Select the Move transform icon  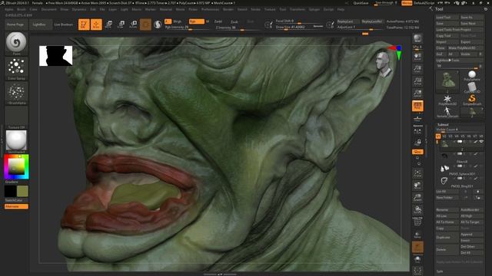[109, 25]
